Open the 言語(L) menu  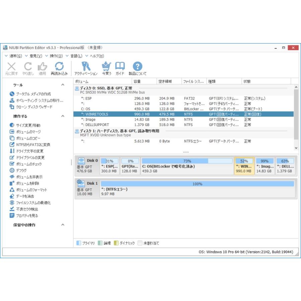pyautogui.click(x=76, y=56)
